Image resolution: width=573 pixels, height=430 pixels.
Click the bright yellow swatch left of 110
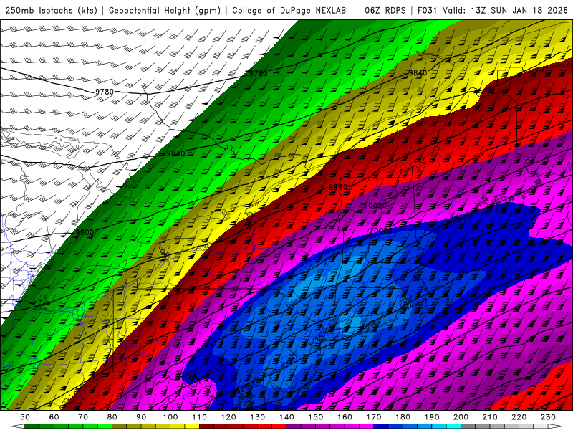tap(192, 426)
